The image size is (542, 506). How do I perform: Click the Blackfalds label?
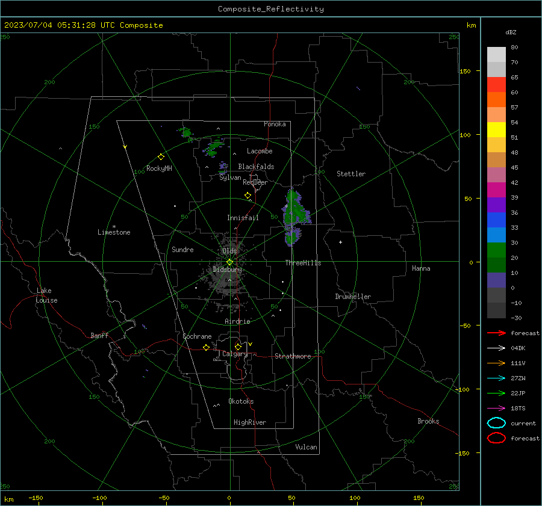(256, 167)
